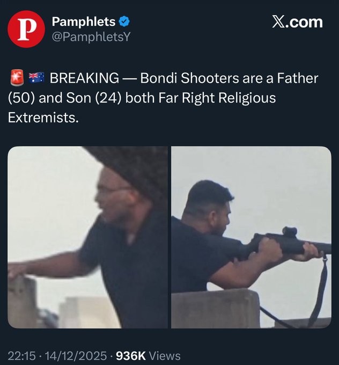
Task: Click the blue verified checkmark badge
Action: click(124, 22)
